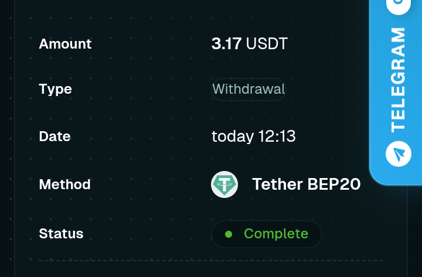
Task: Click the 3.17 USDT amount value
Action: 250,43
